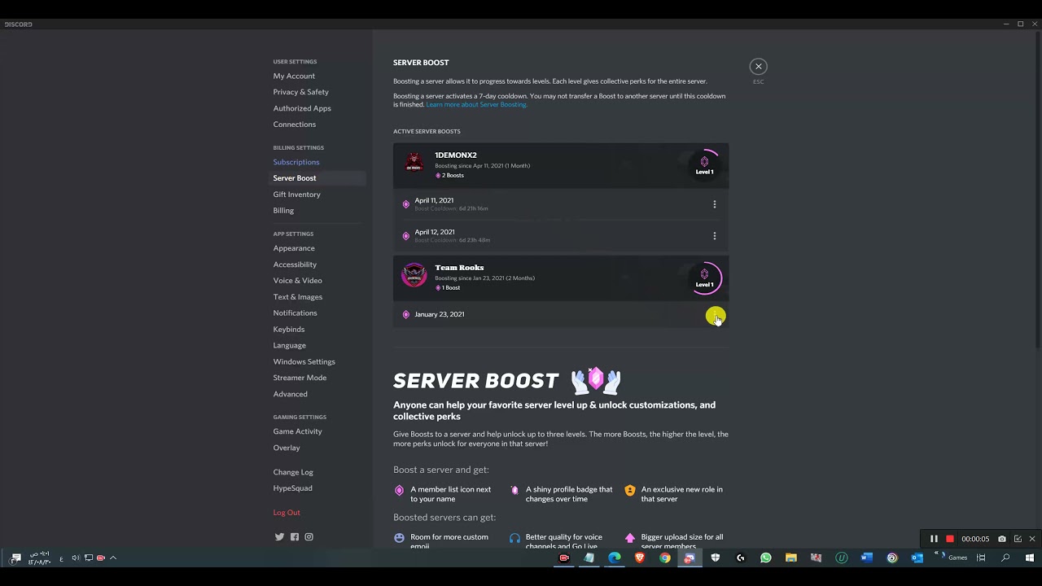Open Microsoft Word from the taskbar
This screenshot has width=1042, height=586.
867,558
